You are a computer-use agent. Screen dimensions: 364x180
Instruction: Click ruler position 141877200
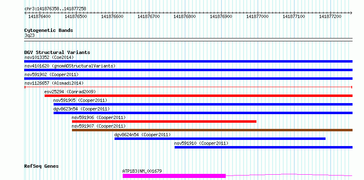coord(330,16)
